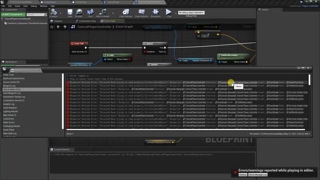The height and width of the screenshot is (180, 320).
Task: Click the TutorialPlayerController breadcrumb
Action: [x=94, y=26]
